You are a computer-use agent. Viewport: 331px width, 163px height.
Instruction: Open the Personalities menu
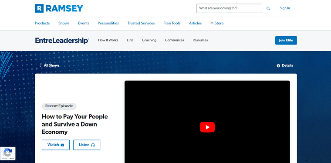coord(108,23)
